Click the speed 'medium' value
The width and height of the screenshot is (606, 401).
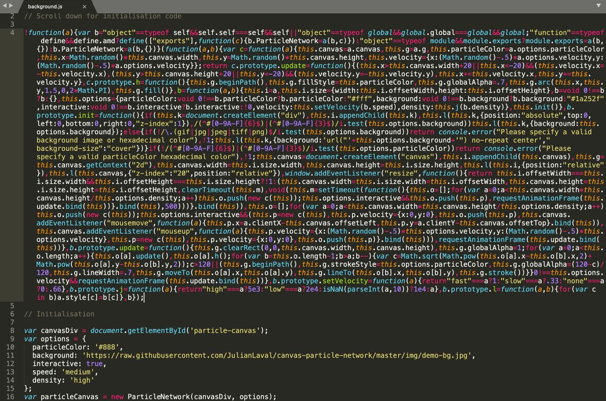(x=78, y=372)
